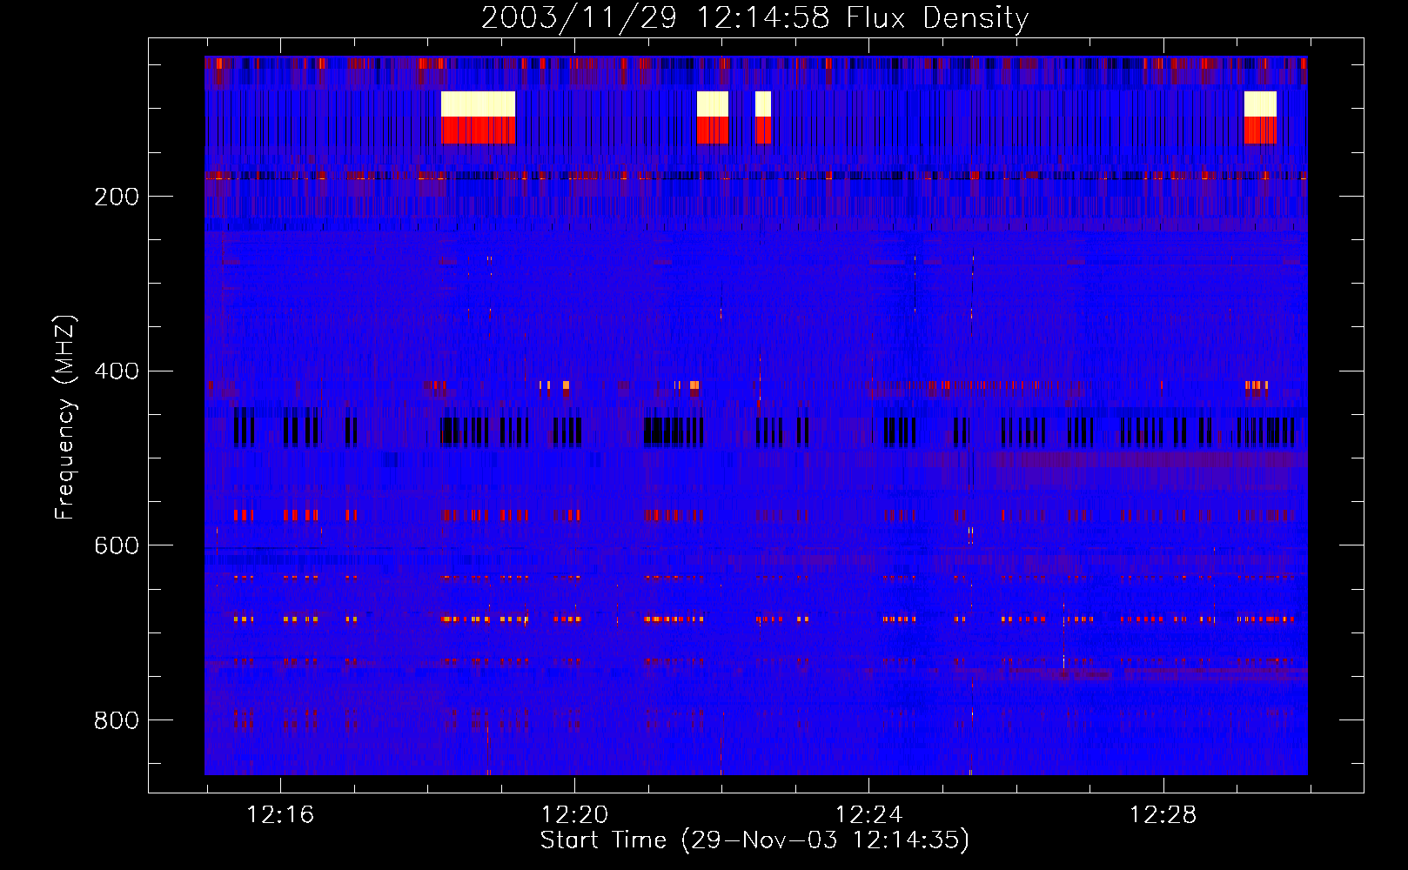1408x870 pixels.
Task: Click the '12:16' time tick label
Action: (x=280, y=815)
